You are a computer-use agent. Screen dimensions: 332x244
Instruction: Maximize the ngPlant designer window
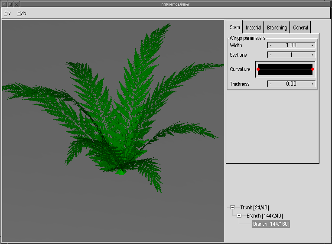10,4
